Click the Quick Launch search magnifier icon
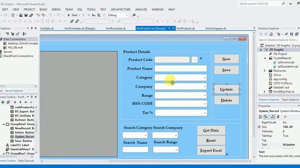Image resolution: width=300 pixels, height=168 pixels. (283, 4)
